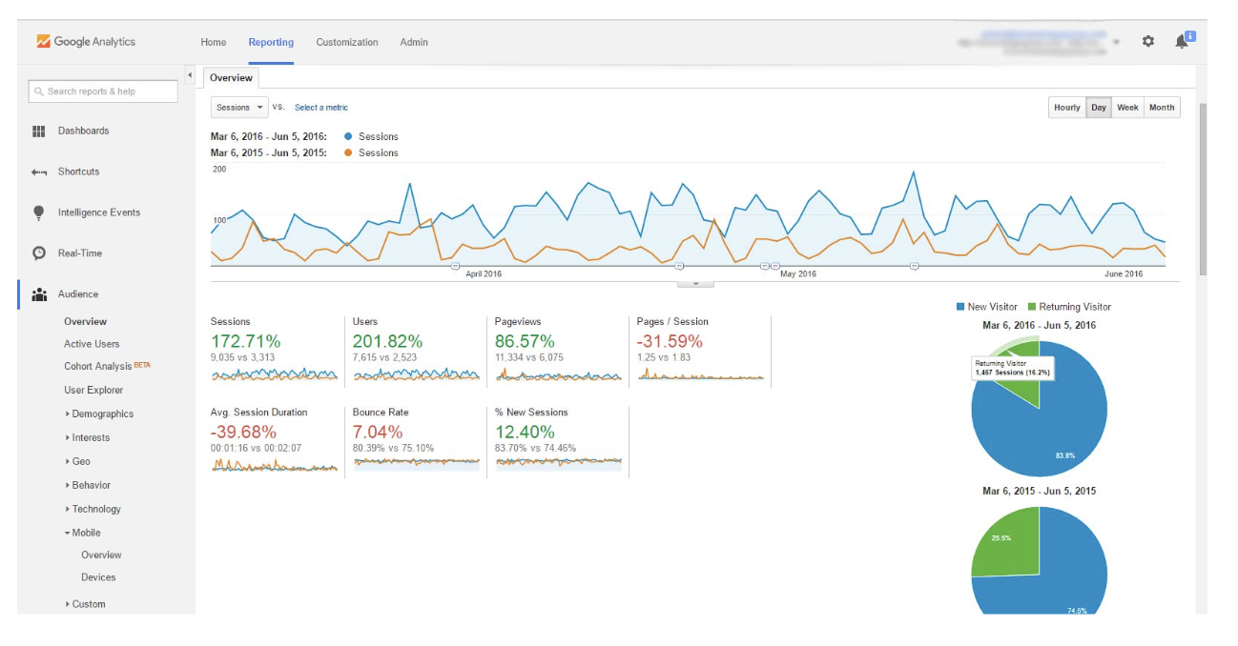1238x646 pixels.
Task: Open the Google Analytics settings gear
Action: point(1150,41)
